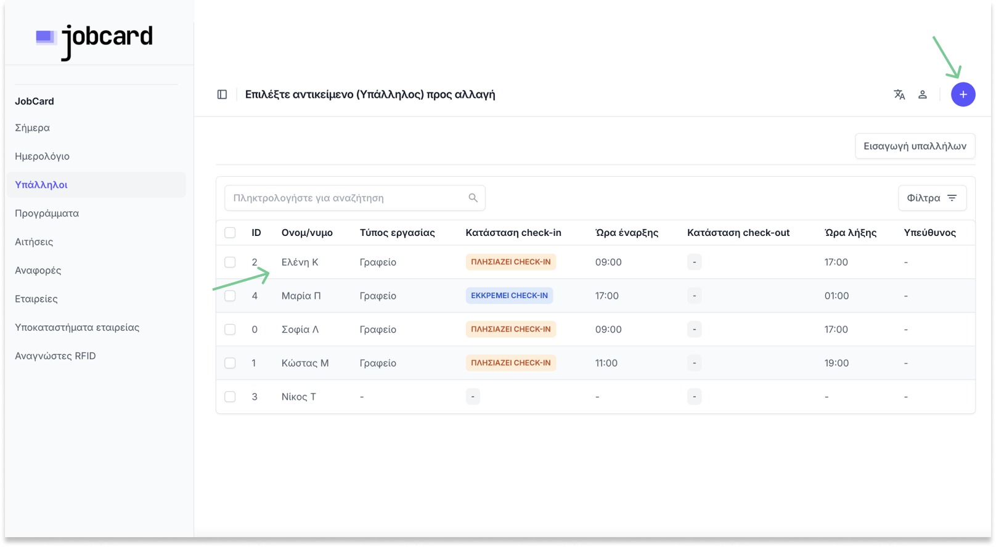The width and height of the screenshot is (996, 547).
Task: Click the blue plus add button
Action: [963, 94]
